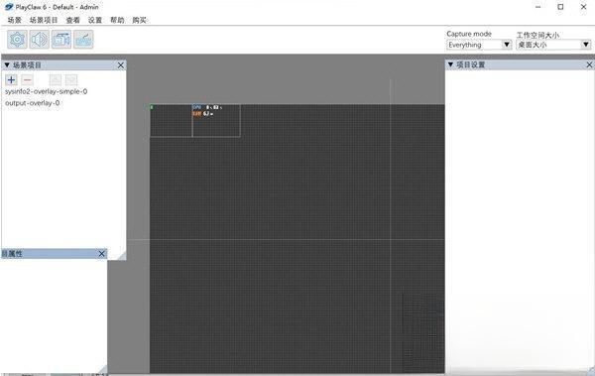Remove scene item with the red minus

coord(27,79)
